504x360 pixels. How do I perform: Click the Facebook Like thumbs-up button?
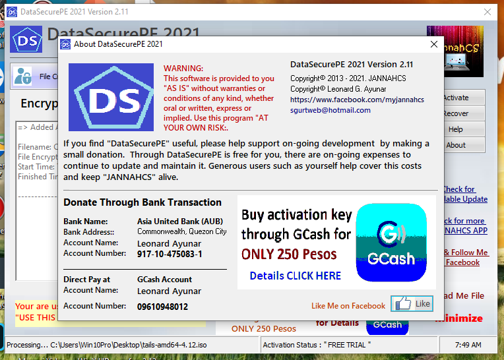(412, 304)
